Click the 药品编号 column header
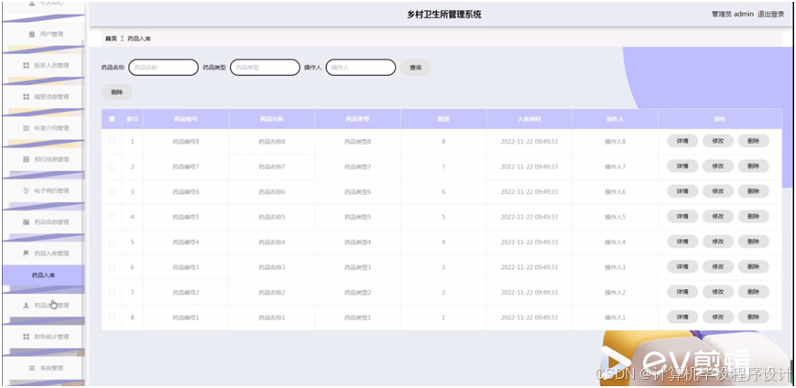The image size is (796, 388). pyautogui.click(x=185, y=119)
